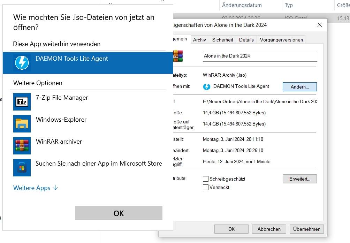
Task: Click the file name field 'Alone in the Dark 2024'
Action: 260,57
